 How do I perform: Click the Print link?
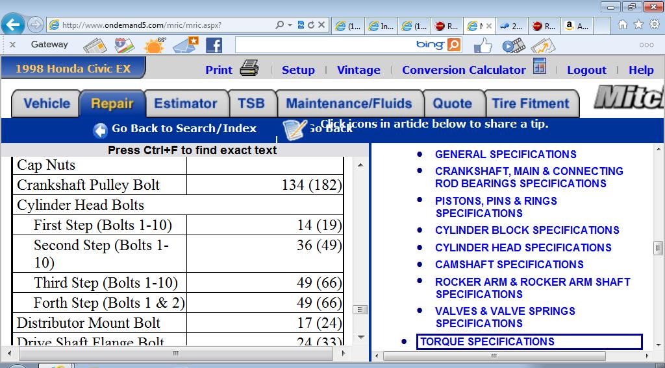219,70
